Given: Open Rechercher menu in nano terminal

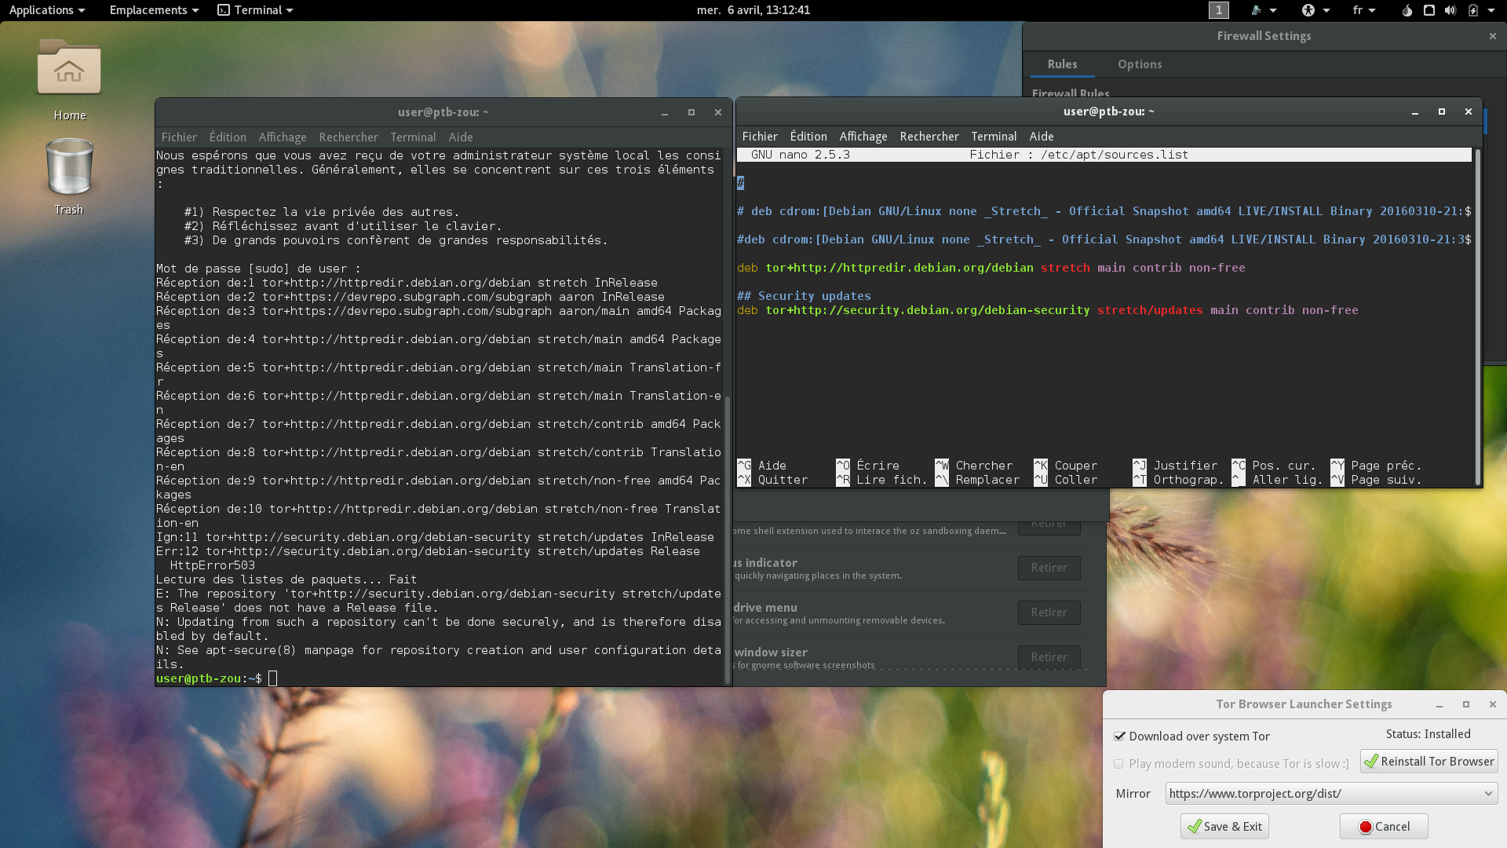Looking at the screenshot, I should 929,137.
